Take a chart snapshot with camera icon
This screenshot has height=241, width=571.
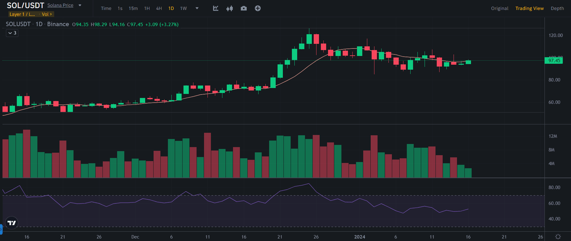[x=244, y=8]
